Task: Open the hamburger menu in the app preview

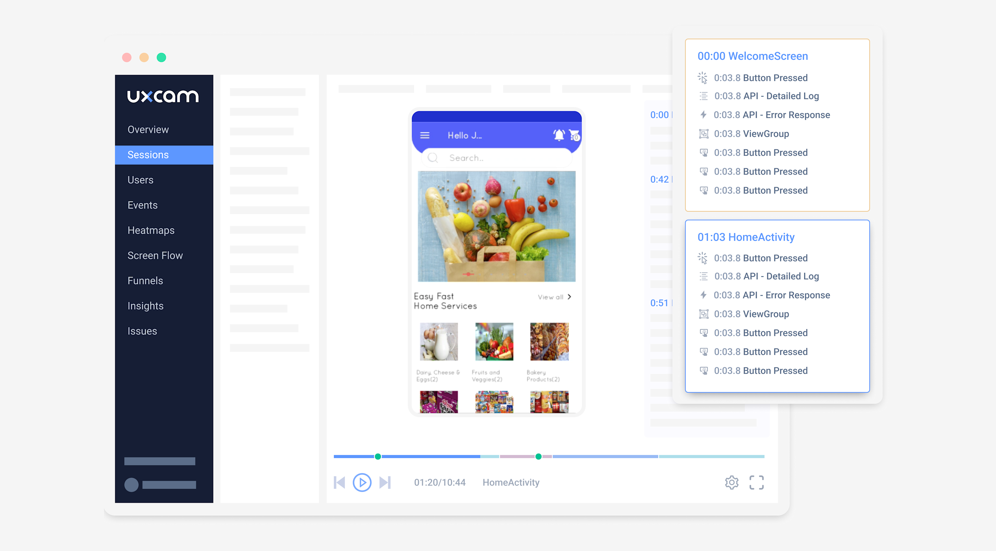Action: [x=425, y=135]
